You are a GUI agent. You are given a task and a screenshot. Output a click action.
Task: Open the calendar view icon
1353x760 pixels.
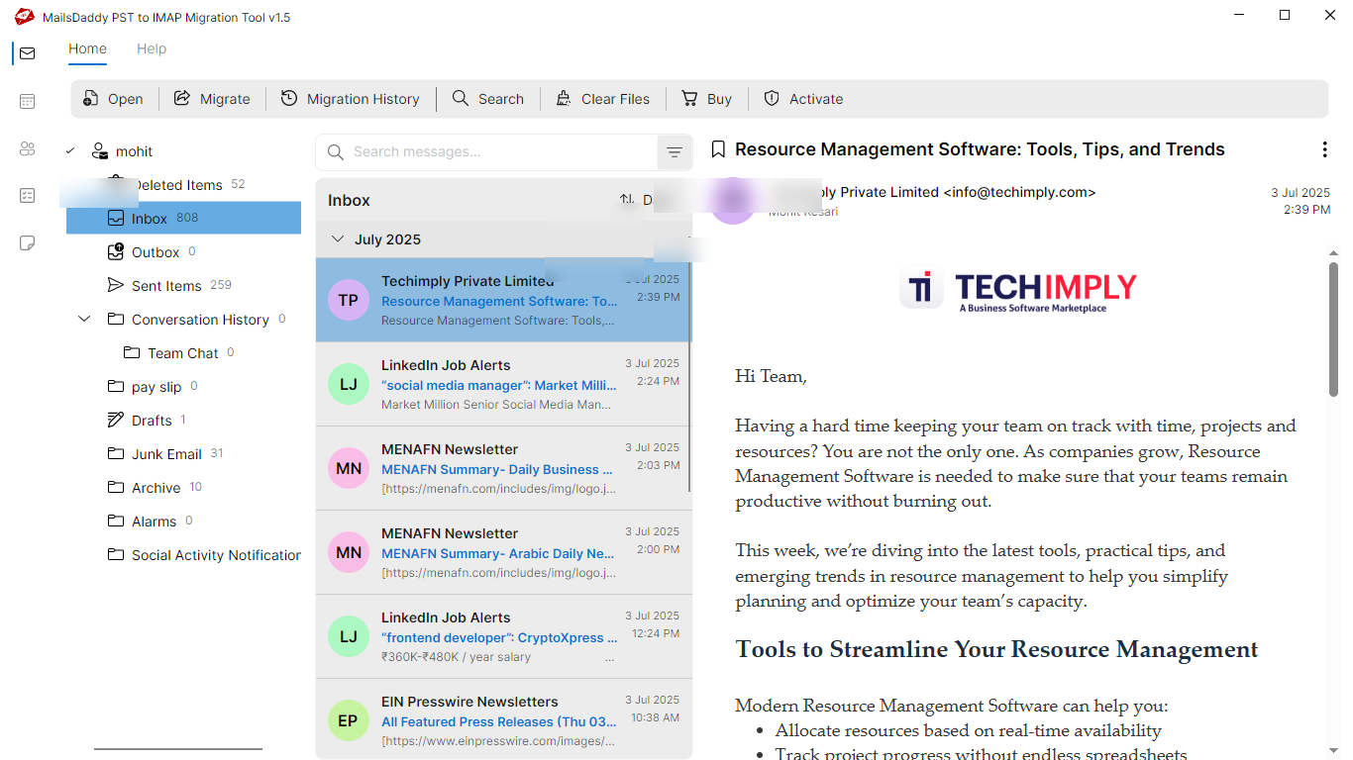[27, 101]
